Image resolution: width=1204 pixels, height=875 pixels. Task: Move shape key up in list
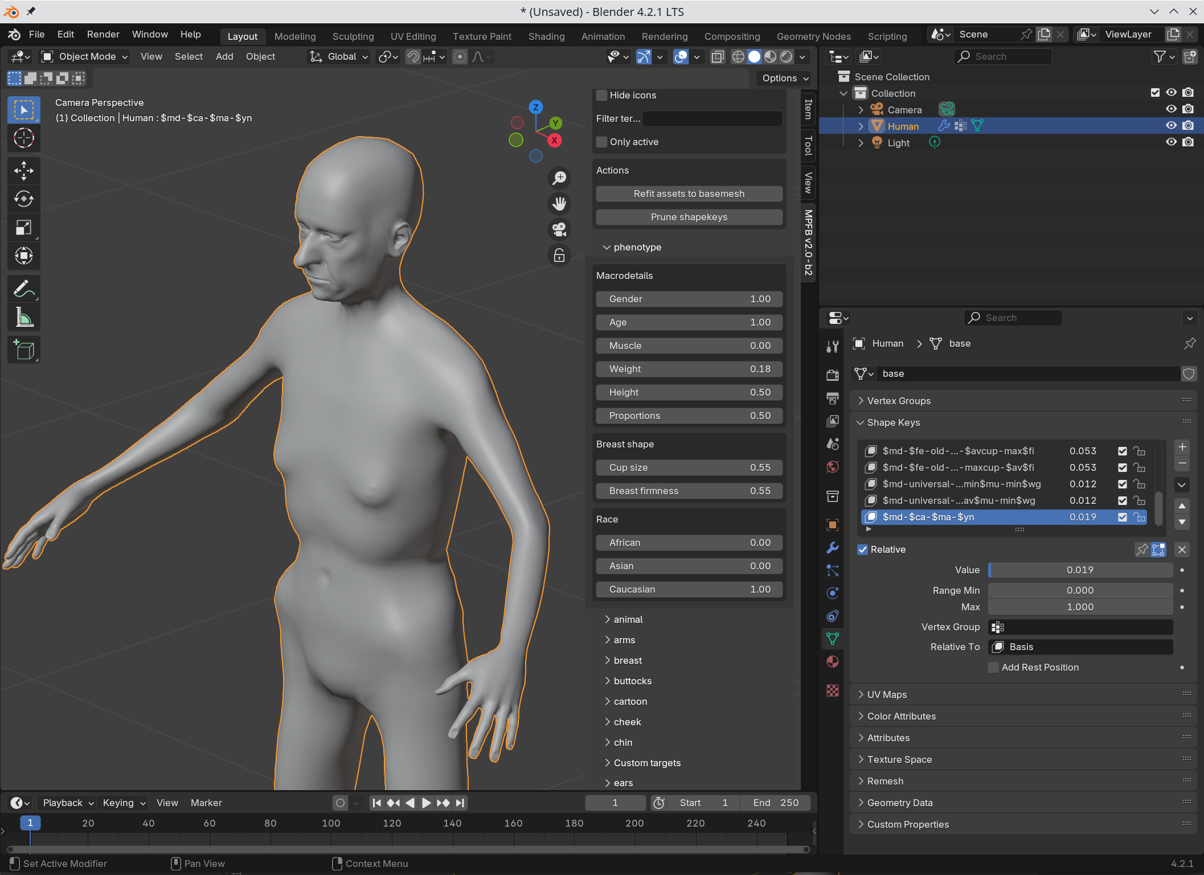pos(1182,506)
